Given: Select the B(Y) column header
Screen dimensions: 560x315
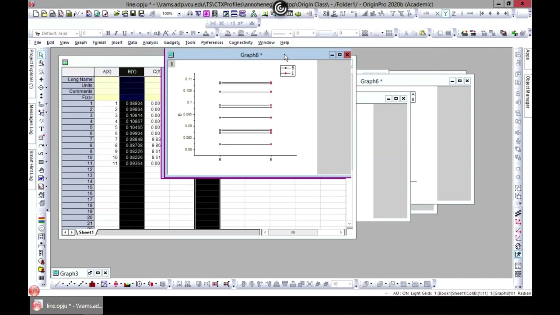Looking at the screenshot, I should coord(132,71).
